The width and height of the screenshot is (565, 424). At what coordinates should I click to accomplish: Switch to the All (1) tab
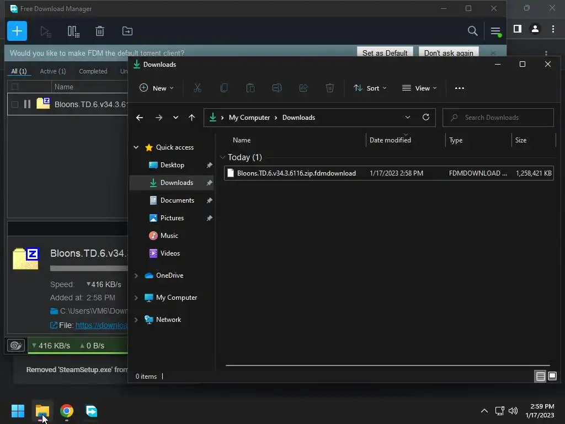point(19,71)
